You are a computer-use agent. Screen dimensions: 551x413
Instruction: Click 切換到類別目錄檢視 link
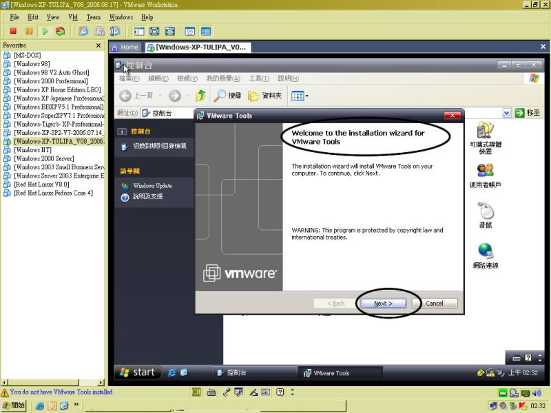160,146
